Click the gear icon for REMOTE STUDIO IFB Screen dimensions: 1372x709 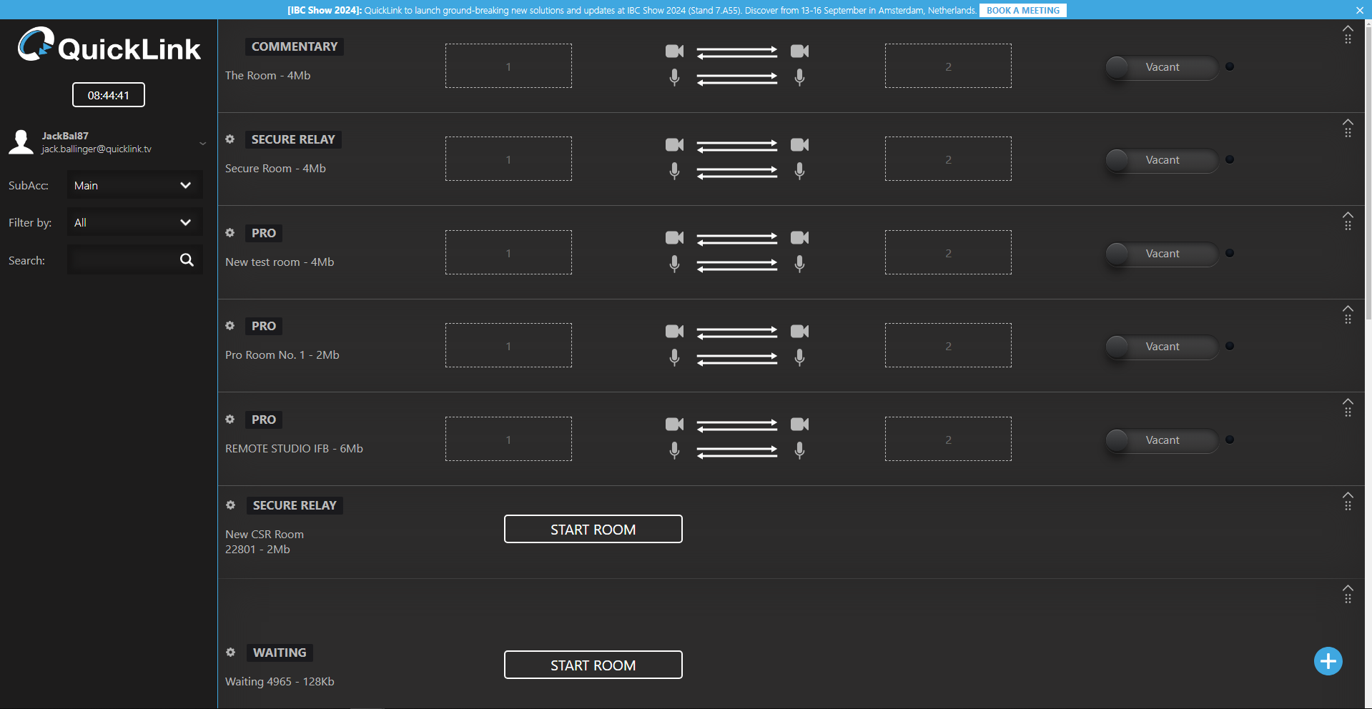click(230, 420)
